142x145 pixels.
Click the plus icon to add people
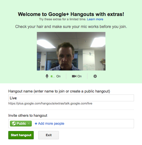(36, 124)
